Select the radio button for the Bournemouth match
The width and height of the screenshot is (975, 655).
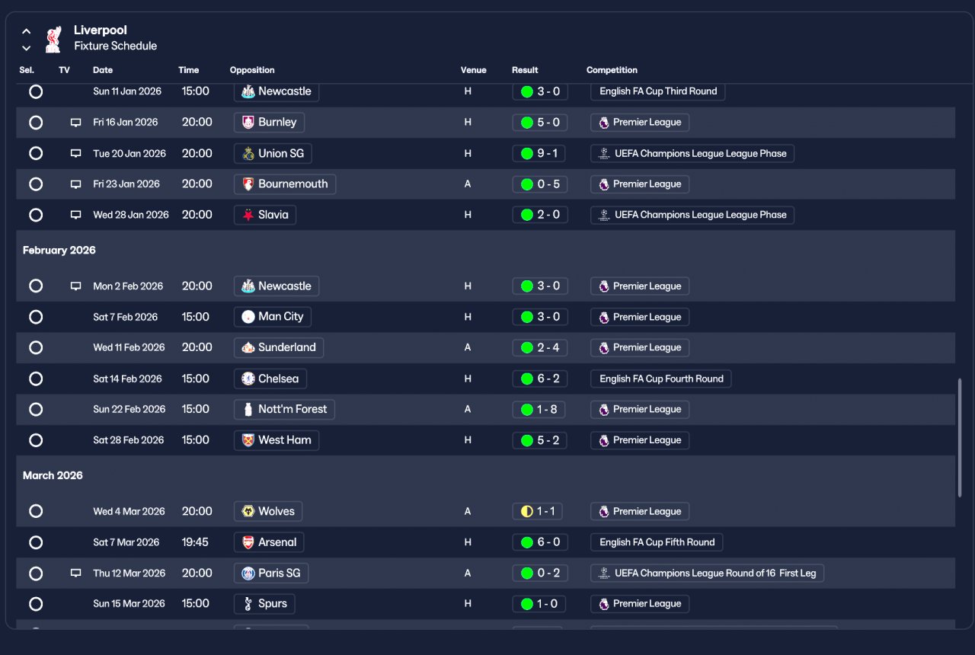[36, 184]
